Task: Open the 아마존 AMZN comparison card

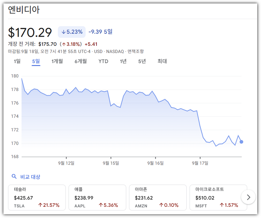Action: (158, 198)
